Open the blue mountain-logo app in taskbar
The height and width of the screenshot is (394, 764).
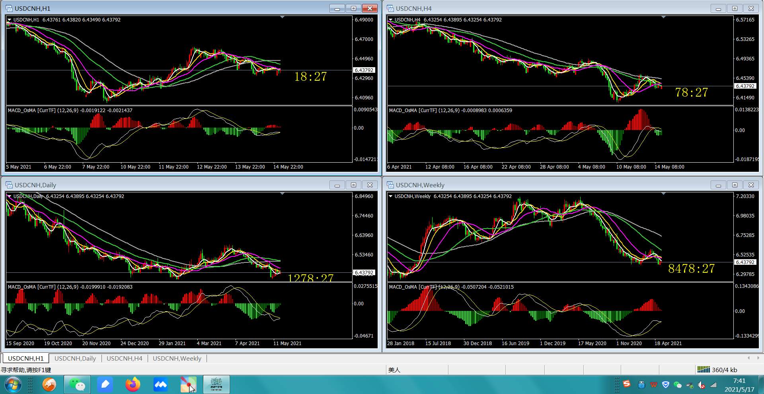[160, 384]
